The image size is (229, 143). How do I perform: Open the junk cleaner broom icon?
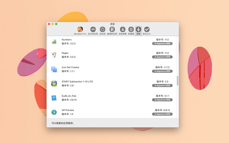pos(123,29)
